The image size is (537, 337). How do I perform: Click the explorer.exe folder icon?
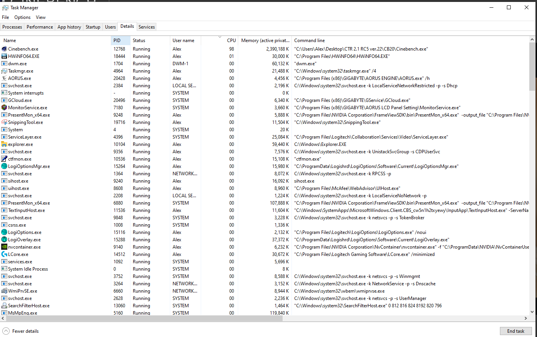pos(4,144)
